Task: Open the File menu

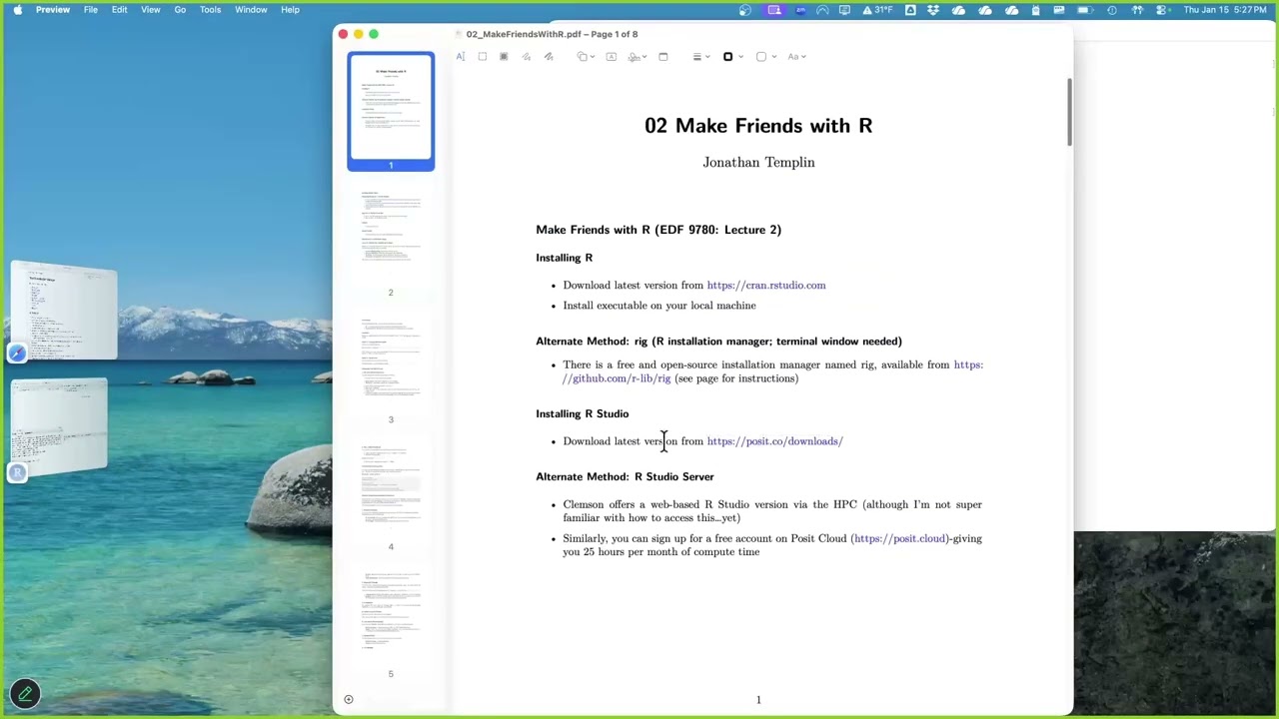Action: click(x=91, y=10)
